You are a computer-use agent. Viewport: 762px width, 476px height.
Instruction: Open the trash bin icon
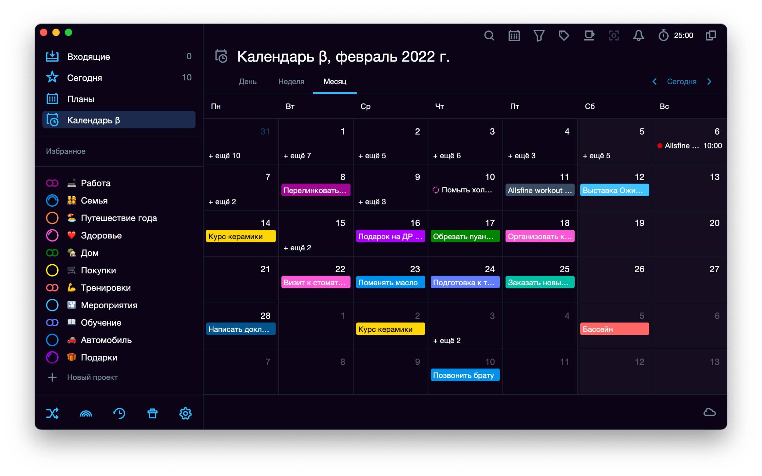(152, 413)
